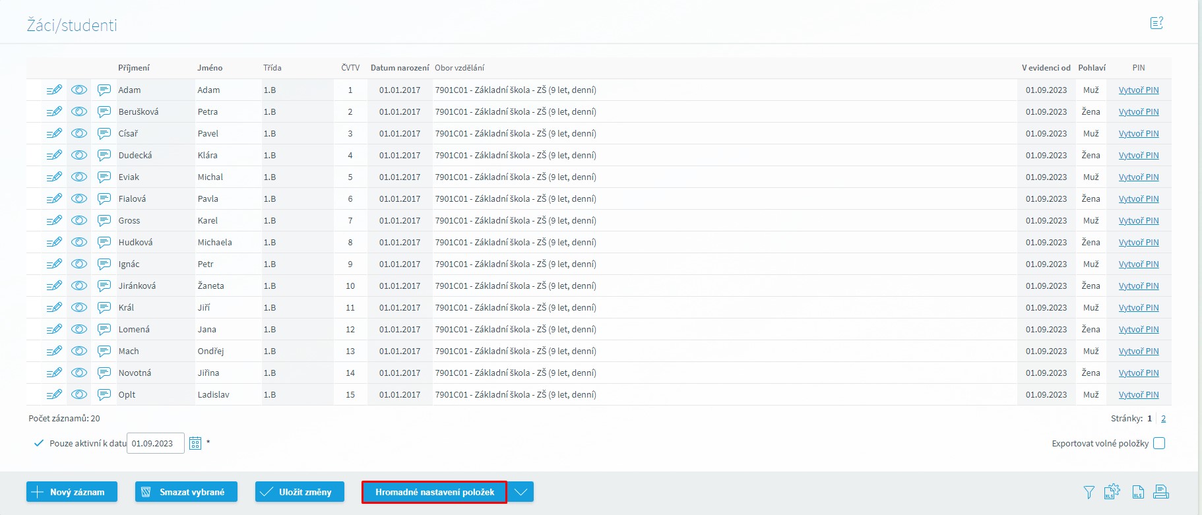Click Smazat vybrané button
The height and width of the screenshot is (515, 1202).
pos(186,492)
